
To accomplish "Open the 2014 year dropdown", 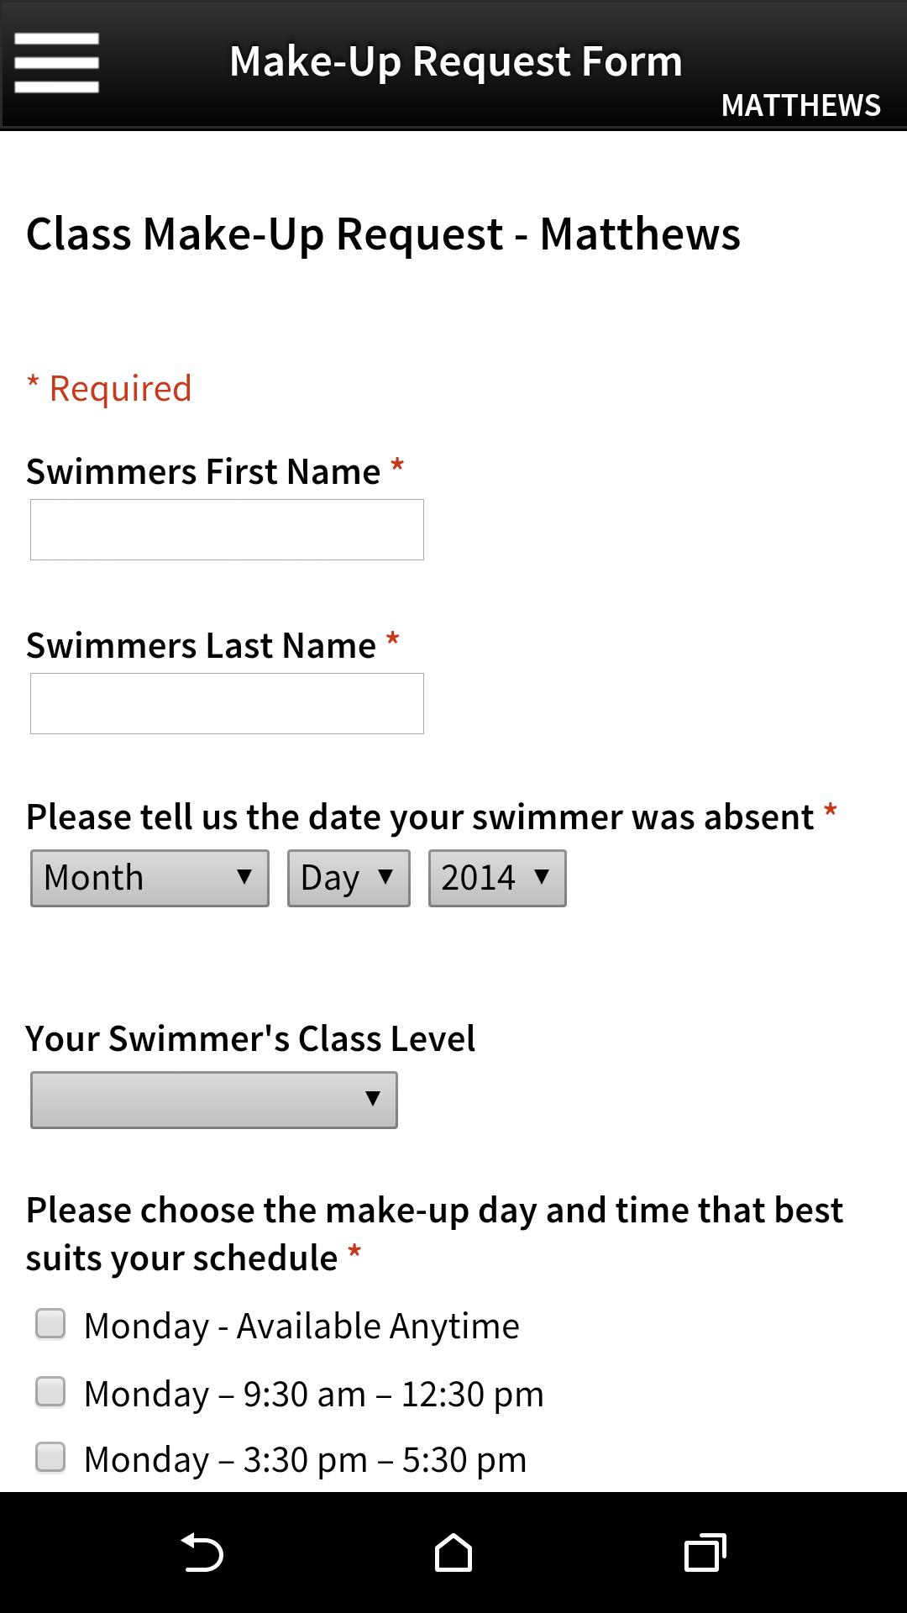I will (496, 877).
